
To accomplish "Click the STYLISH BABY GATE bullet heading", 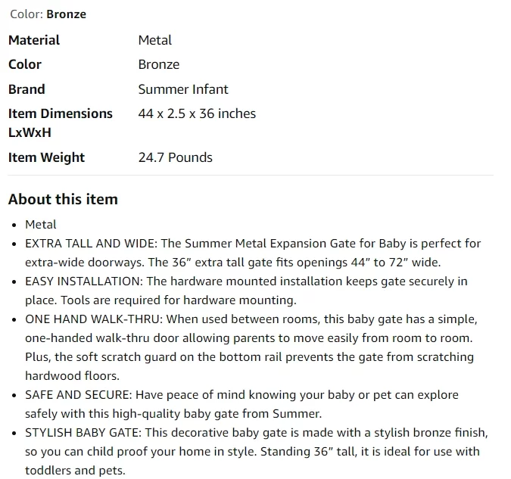I will click(x=83, y=433).
